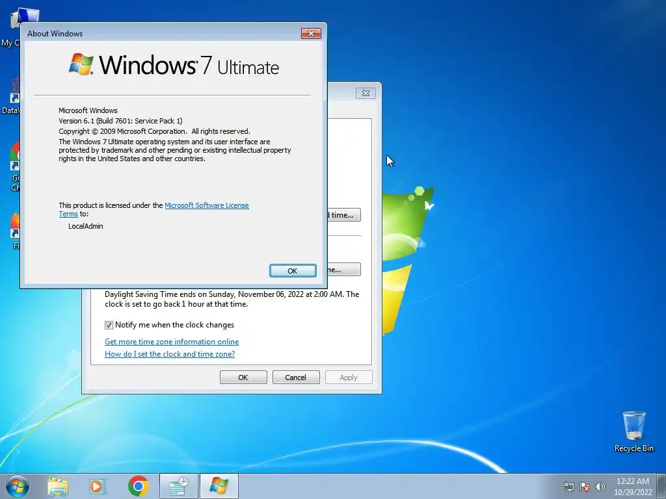Image resolution: width=666 pixels, height=499 pixels.
Task: Select the Data desktop shortcut icon
Action: [x=12, y=96]
